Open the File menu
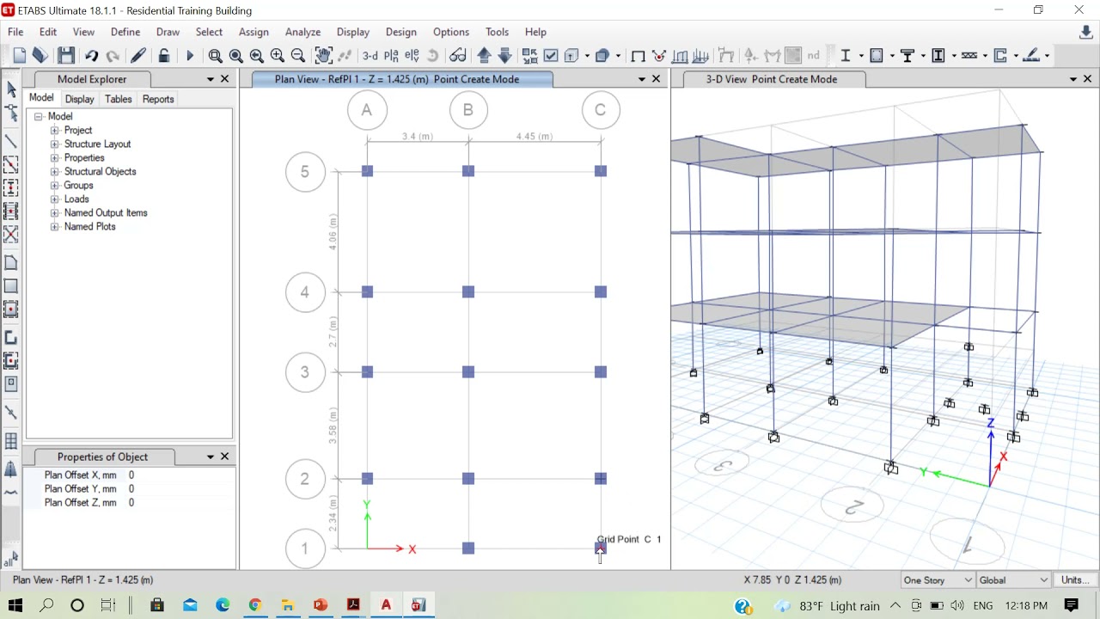The width and height of the screenshot is (1100, 619). point(15,32)
